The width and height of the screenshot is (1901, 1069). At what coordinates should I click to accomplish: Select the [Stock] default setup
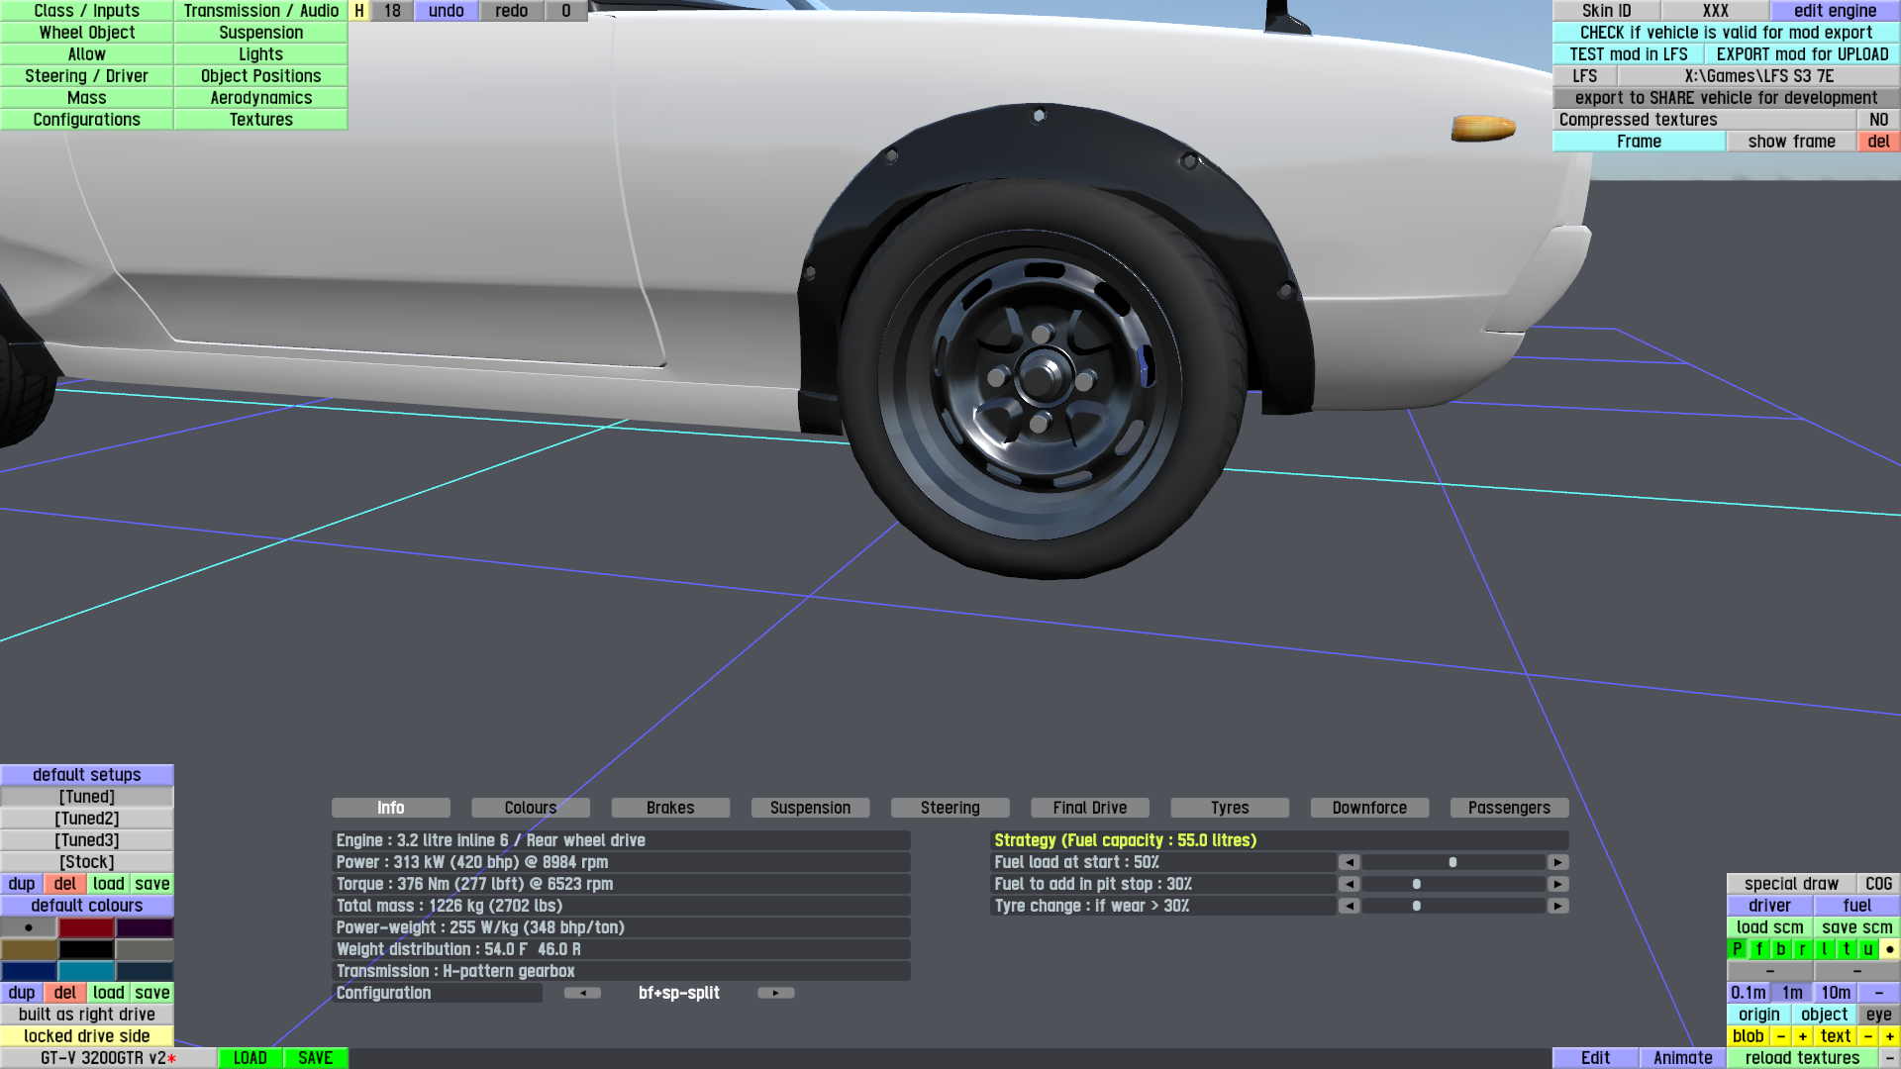tap(87, 862)
